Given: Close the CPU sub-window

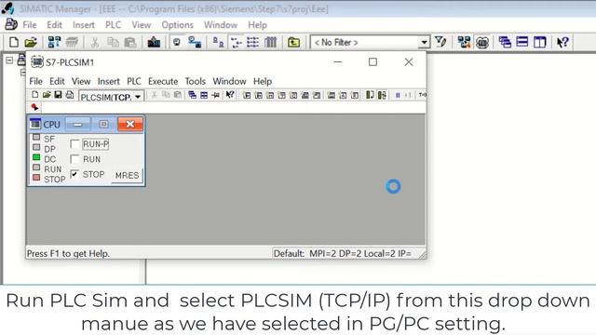Looking at the screenshot, I should point(130,124).
